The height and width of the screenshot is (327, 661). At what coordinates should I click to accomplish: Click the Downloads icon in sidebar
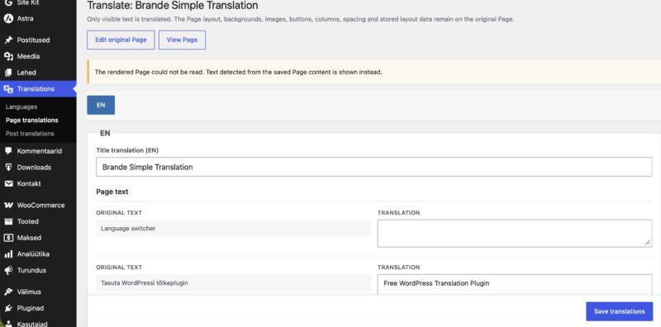(x=8, y=168)
